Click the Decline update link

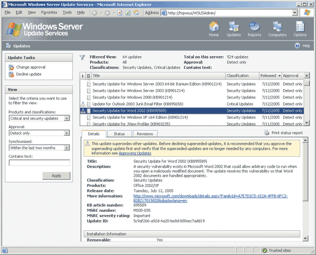click(x=28, y=74)
